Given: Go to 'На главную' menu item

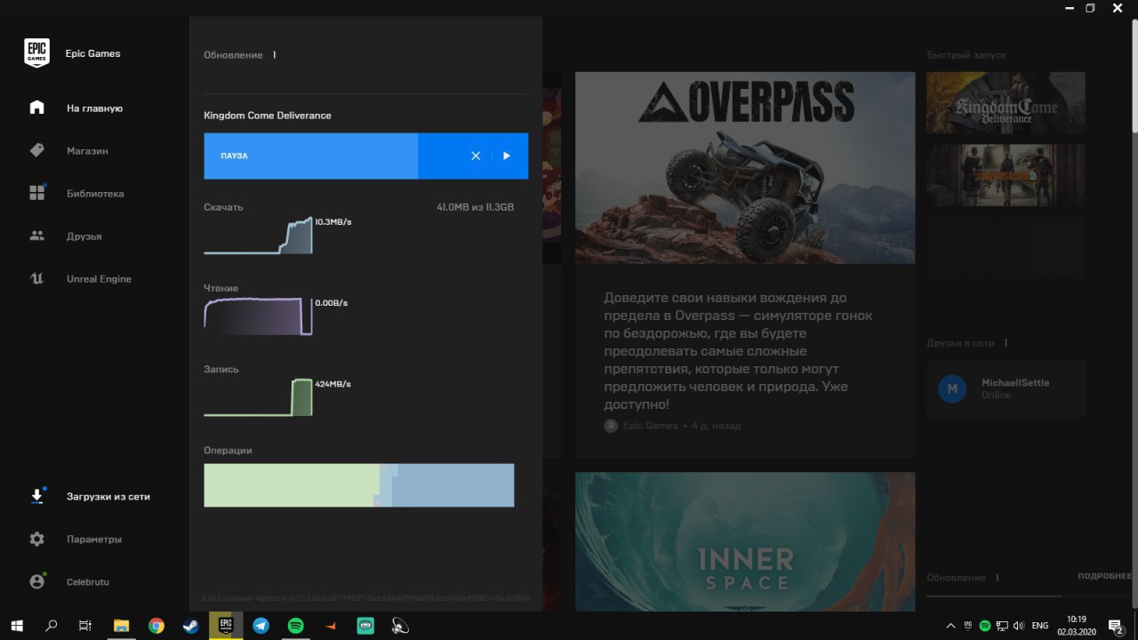Looking at the screenshot, I should click(x=94, y=108).
